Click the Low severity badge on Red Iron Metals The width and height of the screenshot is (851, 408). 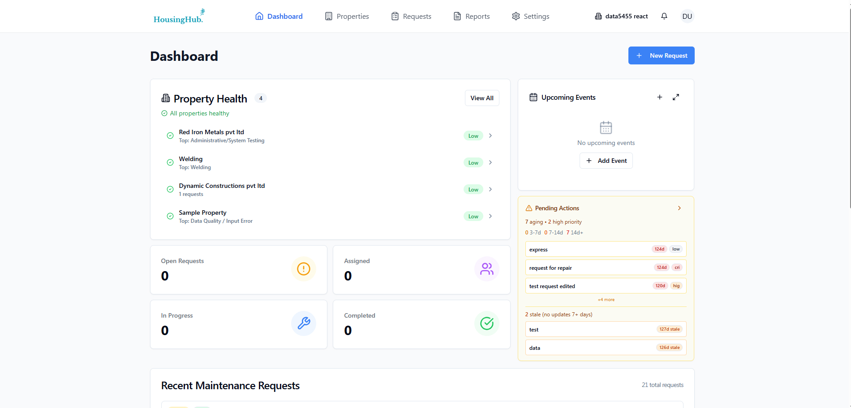click(473, 135)
